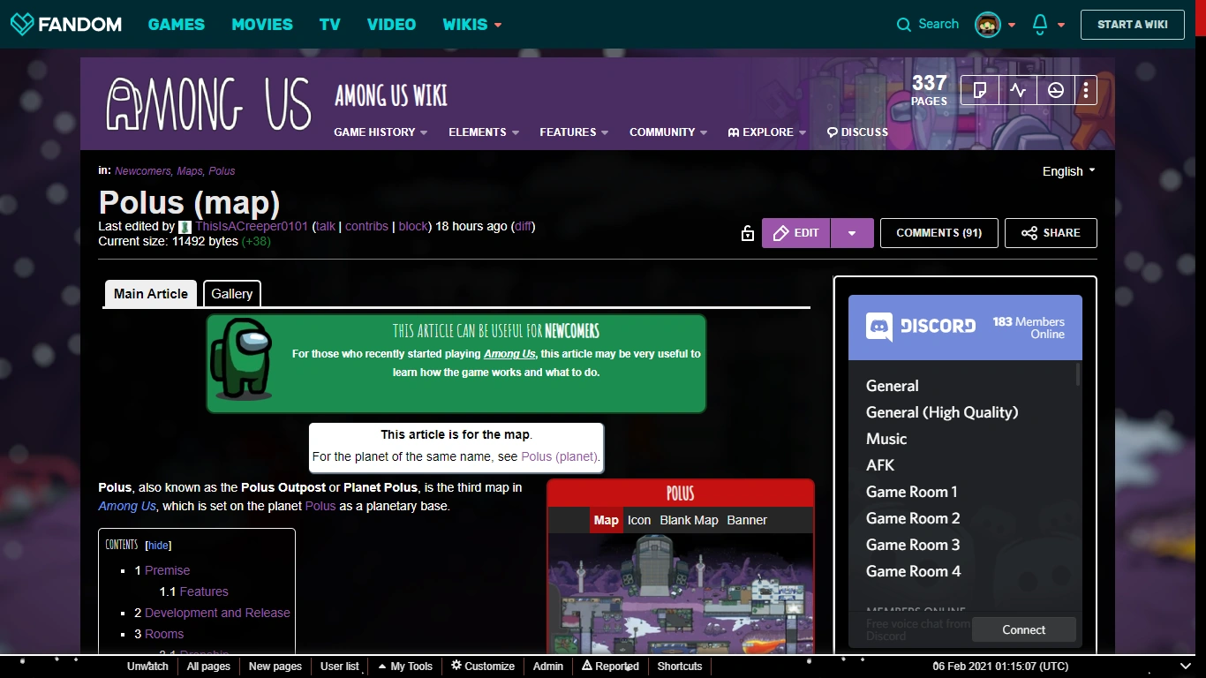Open the English language selector
This screenshot has width=1206, height=678.
point(1067,171)
